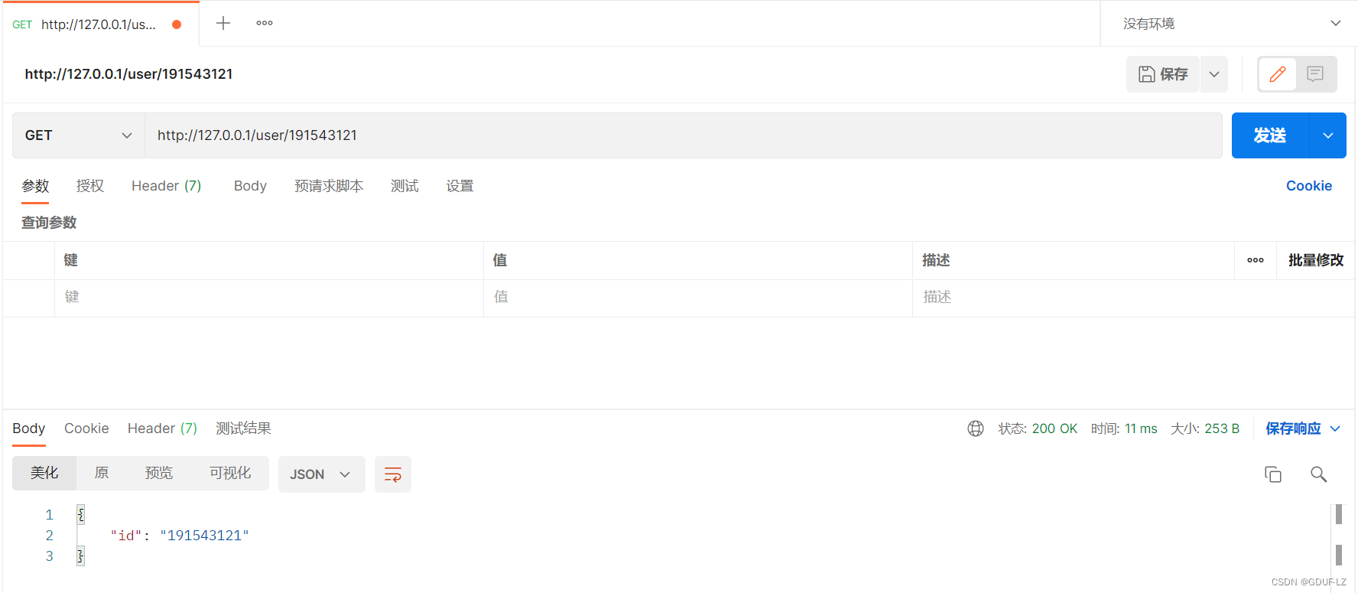Click the 描述 description input cell
This screenshot has width=1358, height=593.
(1133, 298)
